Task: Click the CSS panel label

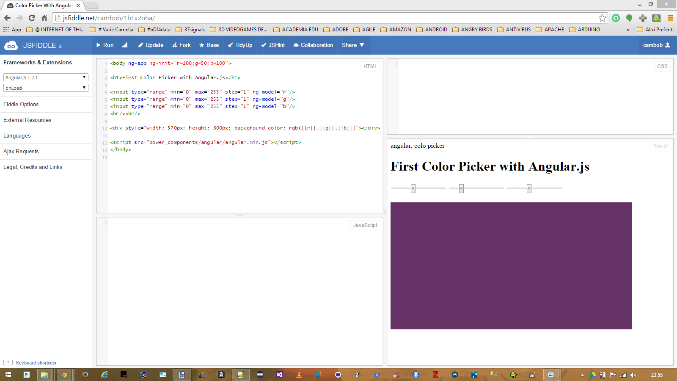Action: 662,66
